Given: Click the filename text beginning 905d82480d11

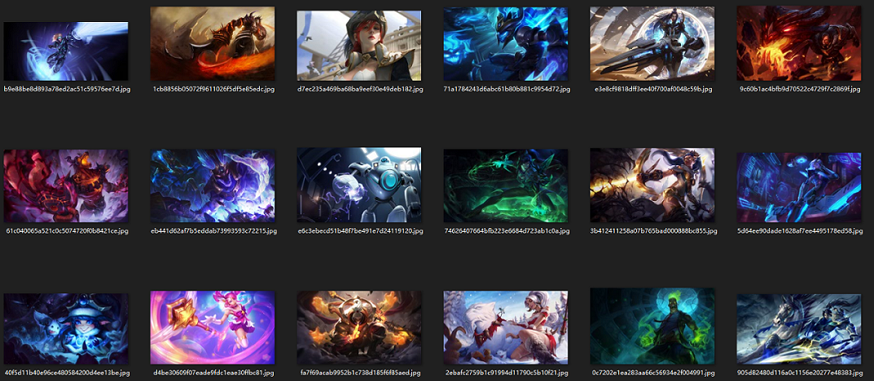Looking at the screenshot, I should coord(800,373).
